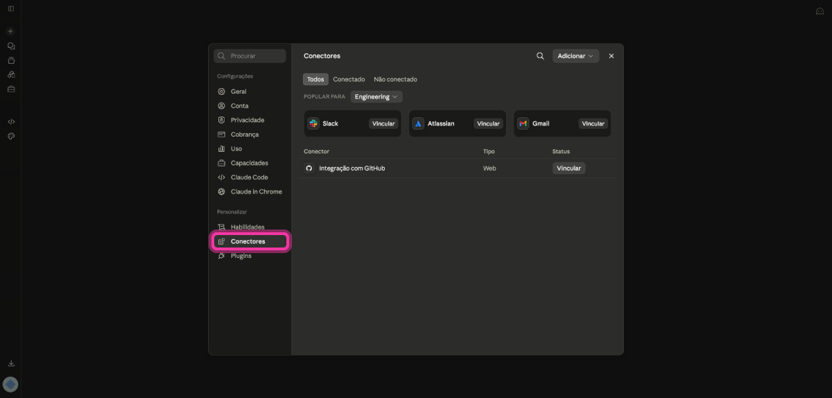The height and width of the screenshot is (398, 832).
Task: Expand the Adicionar dropdown
Action: [x=575, y=56]
